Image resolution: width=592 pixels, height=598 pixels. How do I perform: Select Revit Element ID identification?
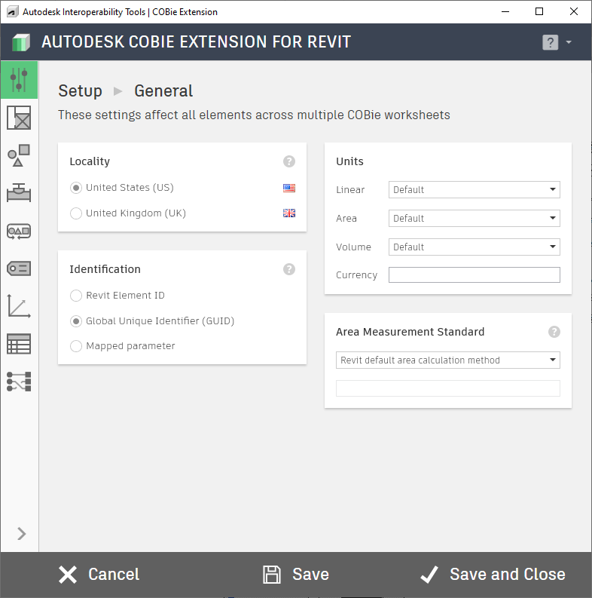117,295
